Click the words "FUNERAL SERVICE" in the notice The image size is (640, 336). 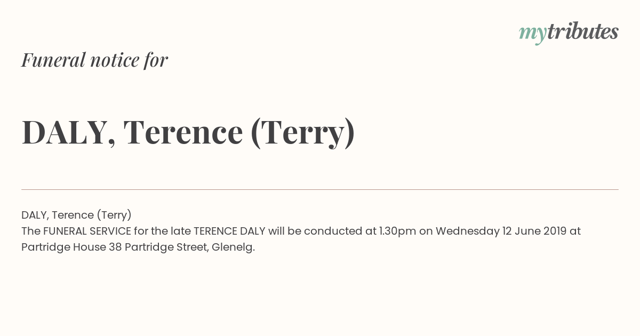pos(87,231)
